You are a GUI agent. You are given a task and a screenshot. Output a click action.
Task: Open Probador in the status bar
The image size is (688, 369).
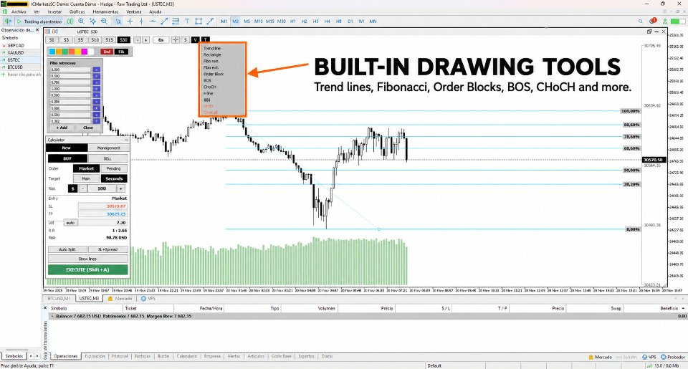673,357
